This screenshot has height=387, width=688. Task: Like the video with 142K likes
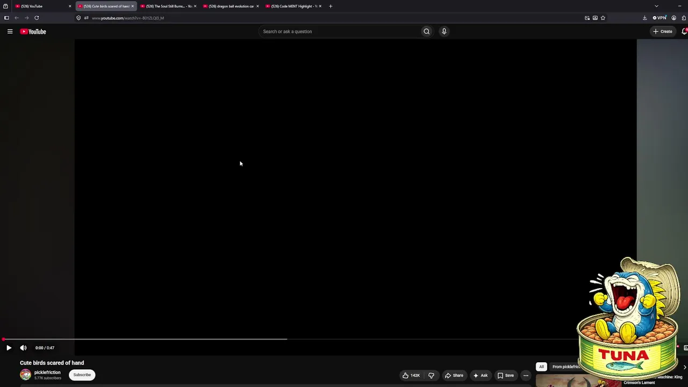pyautogui.click(x=411, y=375)
